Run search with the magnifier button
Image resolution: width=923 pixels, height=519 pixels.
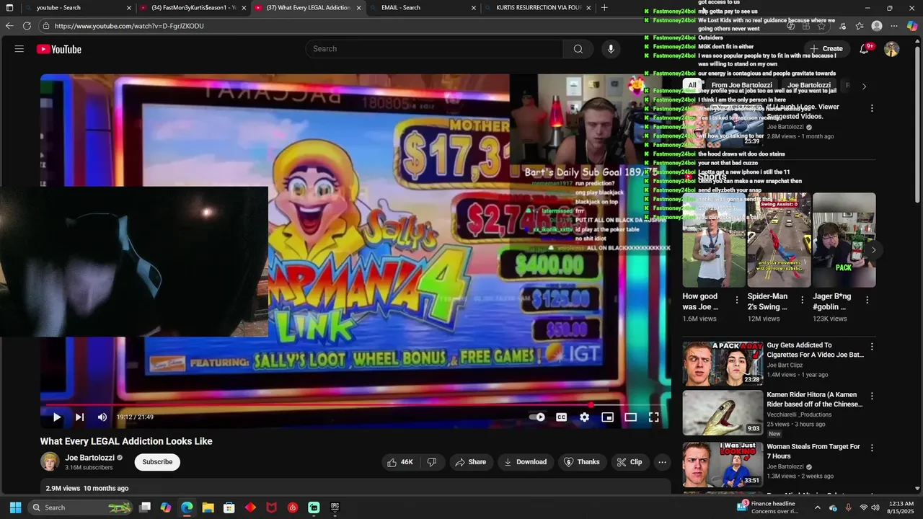click(578, 49)
